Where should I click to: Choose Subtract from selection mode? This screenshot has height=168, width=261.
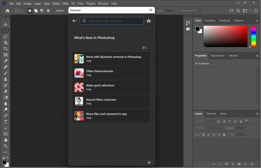point(42,11)
